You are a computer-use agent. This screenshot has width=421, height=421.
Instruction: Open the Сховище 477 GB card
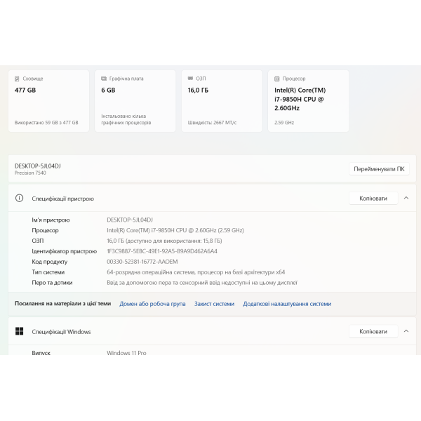[48, 101]
